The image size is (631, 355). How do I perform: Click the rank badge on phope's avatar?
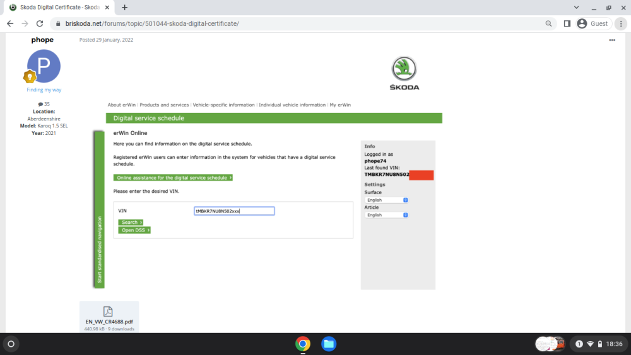(x=30, y=76)
